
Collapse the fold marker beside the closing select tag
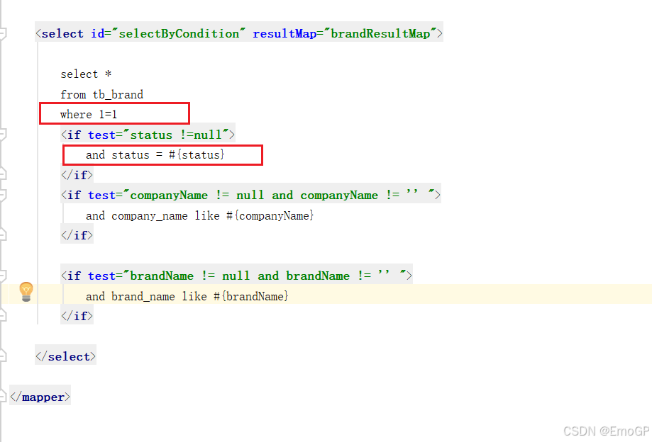pos(3,356)
